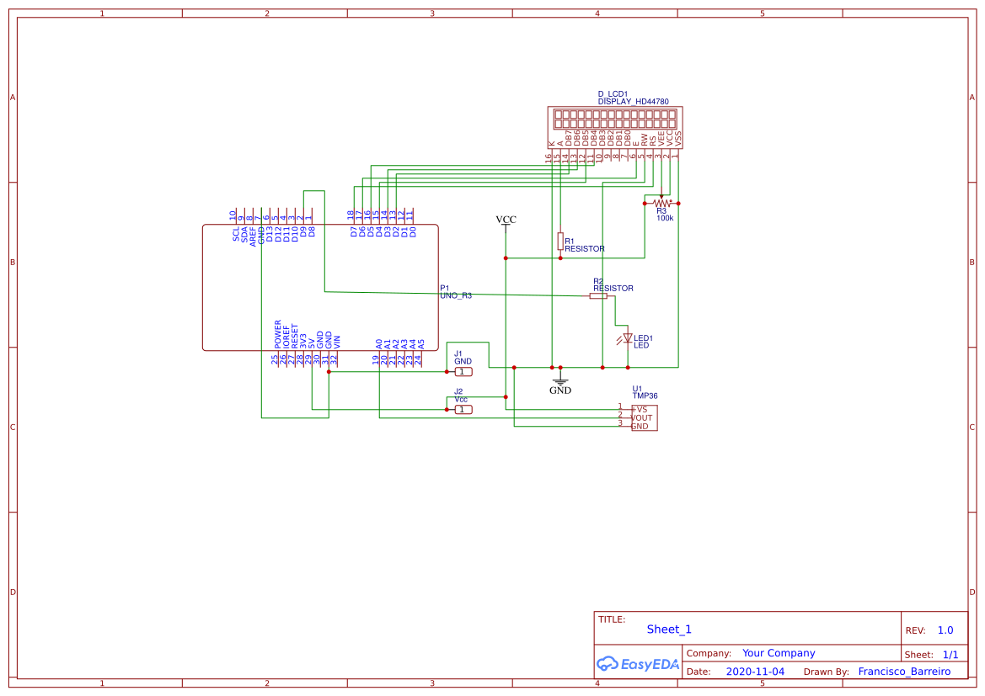Select the Drawn By name Francisco_Barreiro

(x=904, y=671)
